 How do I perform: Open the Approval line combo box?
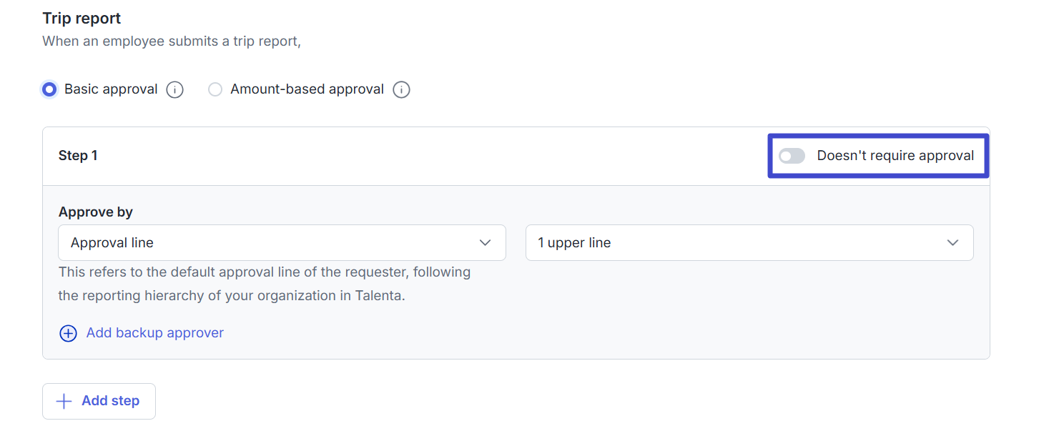pyautogui.click(x=272, y=243)
